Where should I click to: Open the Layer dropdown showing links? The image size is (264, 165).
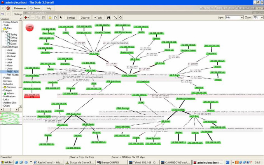coord(234,18)
